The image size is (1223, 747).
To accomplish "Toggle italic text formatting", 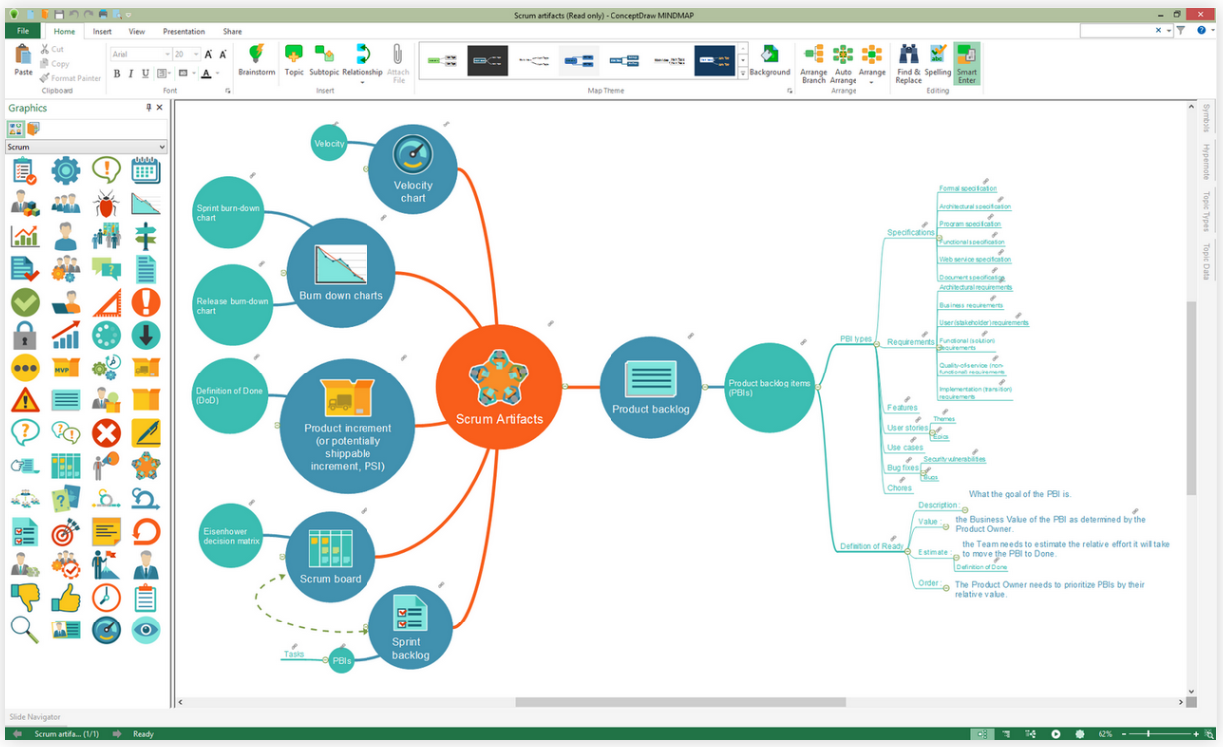I will click(131, 73).
